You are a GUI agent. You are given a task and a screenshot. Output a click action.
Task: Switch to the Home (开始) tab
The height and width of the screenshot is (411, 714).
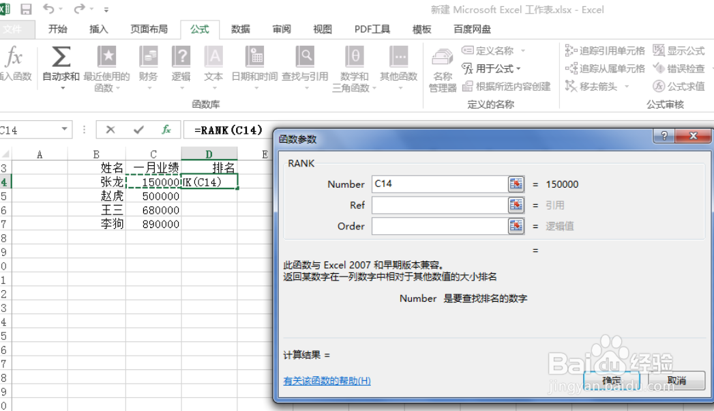tap(58, 29)
